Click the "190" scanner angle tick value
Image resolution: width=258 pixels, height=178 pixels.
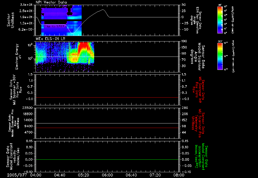pos(184,41)
